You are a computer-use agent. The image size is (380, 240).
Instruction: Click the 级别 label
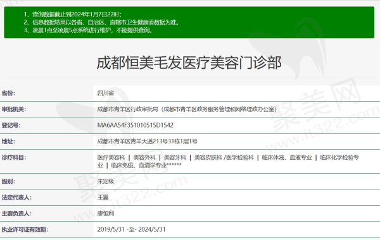(x=8, y=181)
